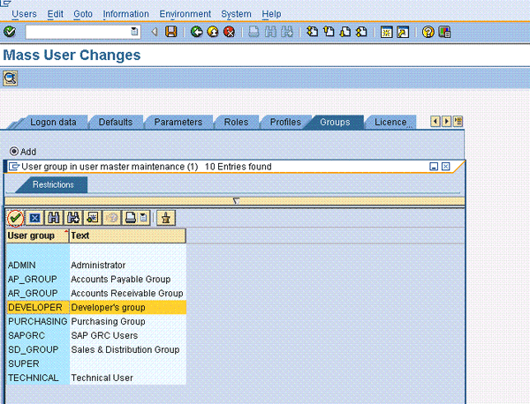Click the Print icon in popup toolbar
Image resolution: width=530 pixels, height=404 pixels.
(130, 218)
